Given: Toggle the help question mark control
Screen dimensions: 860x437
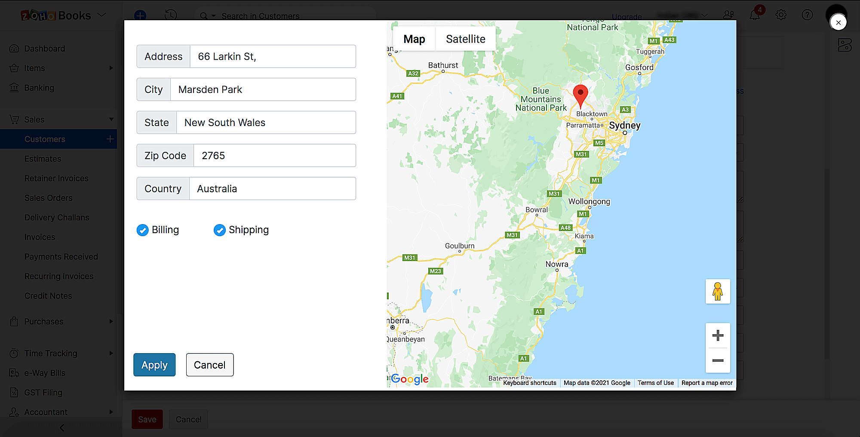Looking at the screenshot, I should click(x=807, y=15).
